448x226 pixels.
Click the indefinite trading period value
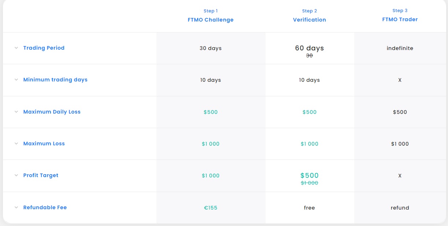(x=400, y=48)
